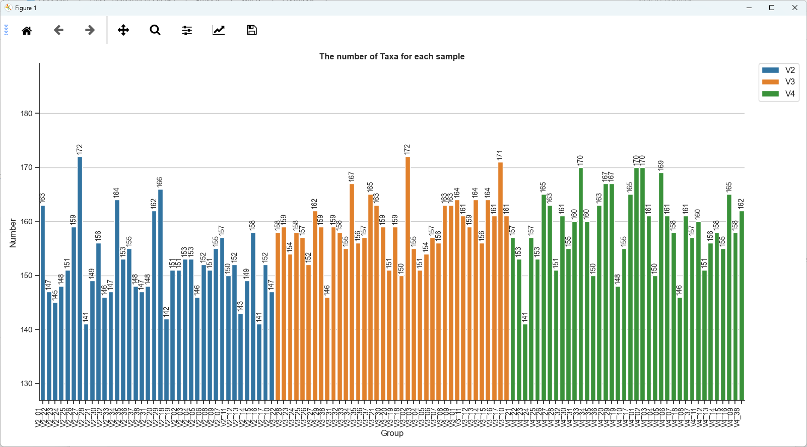Click the green bar labeled 148
This screenshot has height=447, width=807.
(x=618, y=343)
